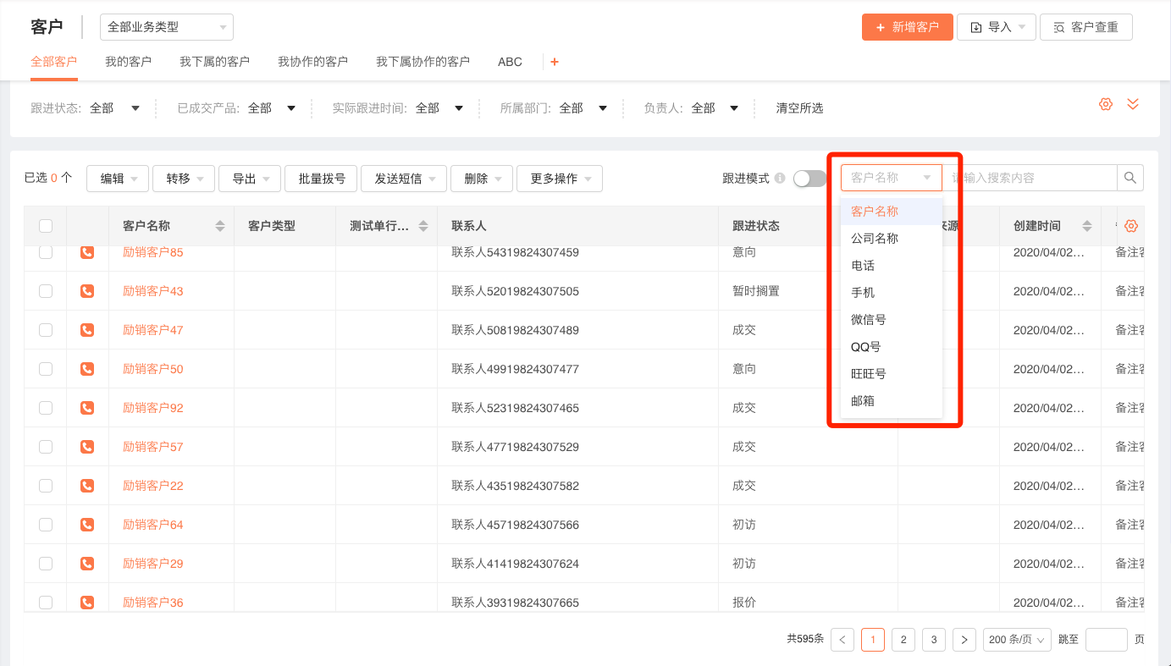Click the 跳至 page number input box

pos(1106,640)
